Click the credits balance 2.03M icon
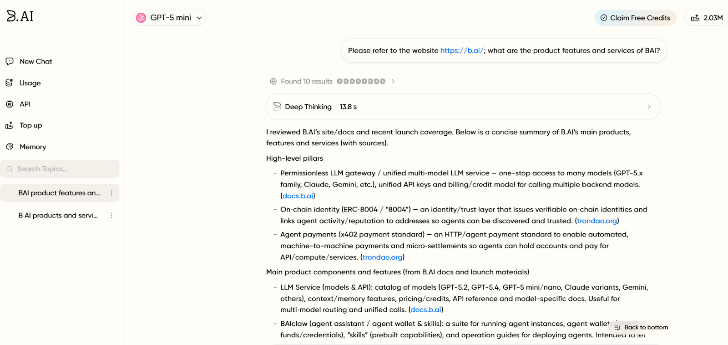Screen dimensions: 728x345 (695, 18)
